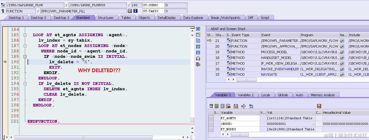Image resolution: width=369 pixels, height=140 pixels.
Task: Click the red save icon in Variables panel
Action: point(319,106)
